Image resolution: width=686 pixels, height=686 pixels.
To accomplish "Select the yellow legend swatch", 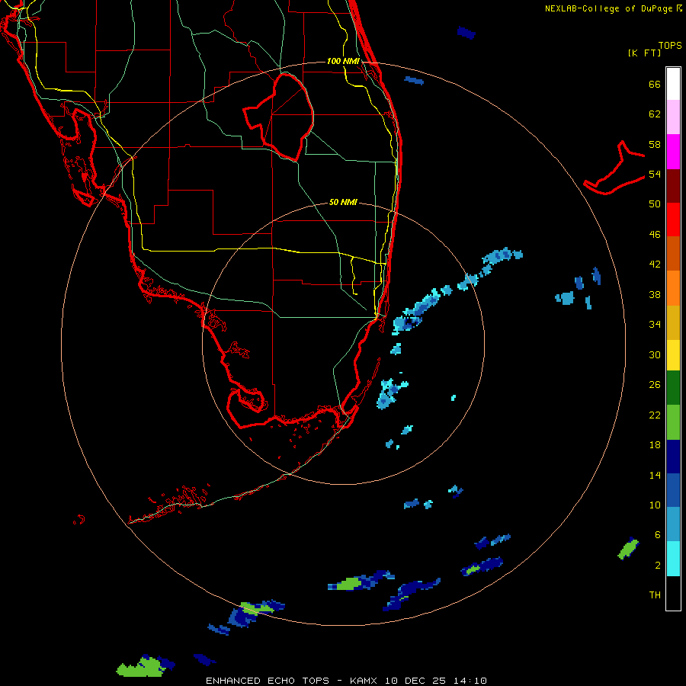I will click(x=673, y=354).
